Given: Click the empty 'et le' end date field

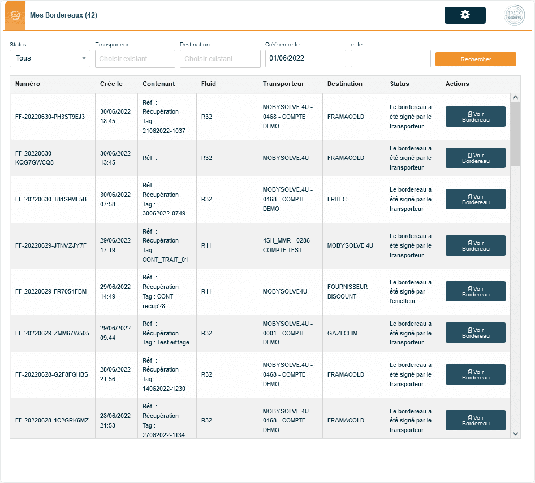Looking at the screenshot, I should [391, 59].
